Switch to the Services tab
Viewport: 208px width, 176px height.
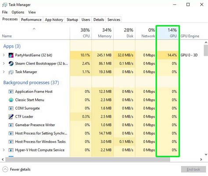click(x=114, y=20)
